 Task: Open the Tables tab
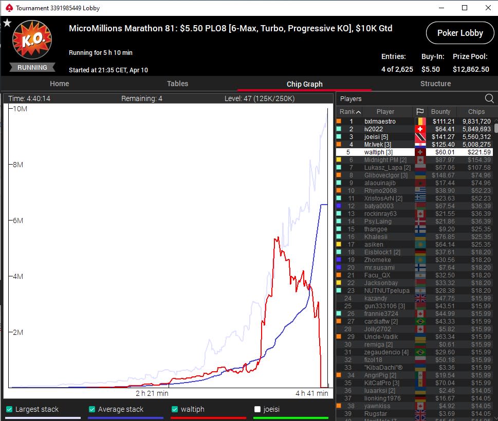177,84
